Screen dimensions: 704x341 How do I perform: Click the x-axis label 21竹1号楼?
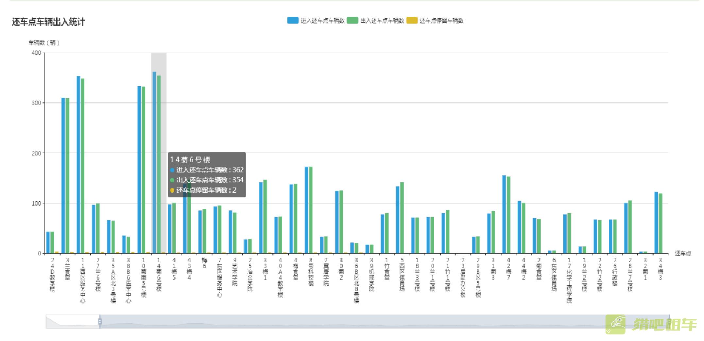point(448,275)
